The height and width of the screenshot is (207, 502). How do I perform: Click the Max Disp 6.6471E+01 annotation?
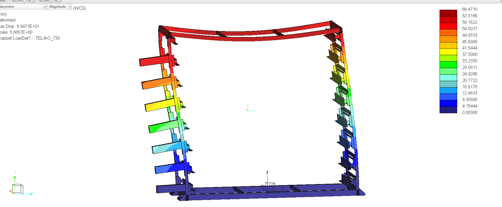click(x=19, y=26)
